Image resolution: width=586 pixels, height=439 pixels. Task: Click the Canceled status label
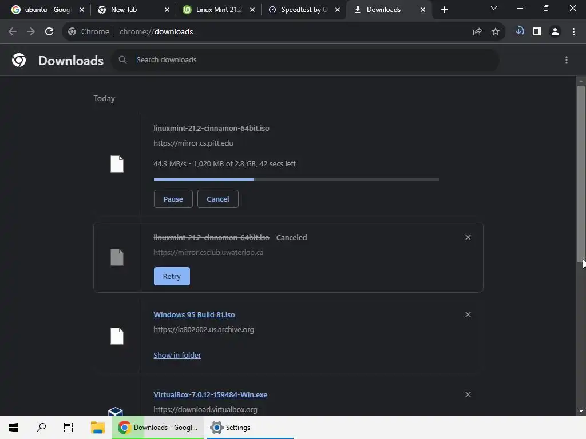pyautogui.click(x=291, y=237)
